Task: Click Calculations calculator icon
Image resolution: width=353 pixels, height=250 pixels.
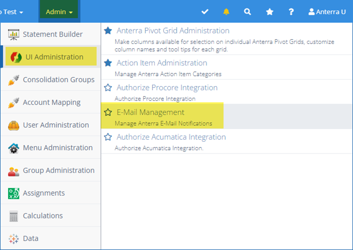Action: [x=14, y=216]
